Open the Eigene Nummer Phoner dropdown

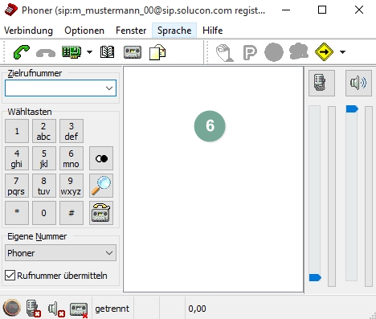click(60, 253)
